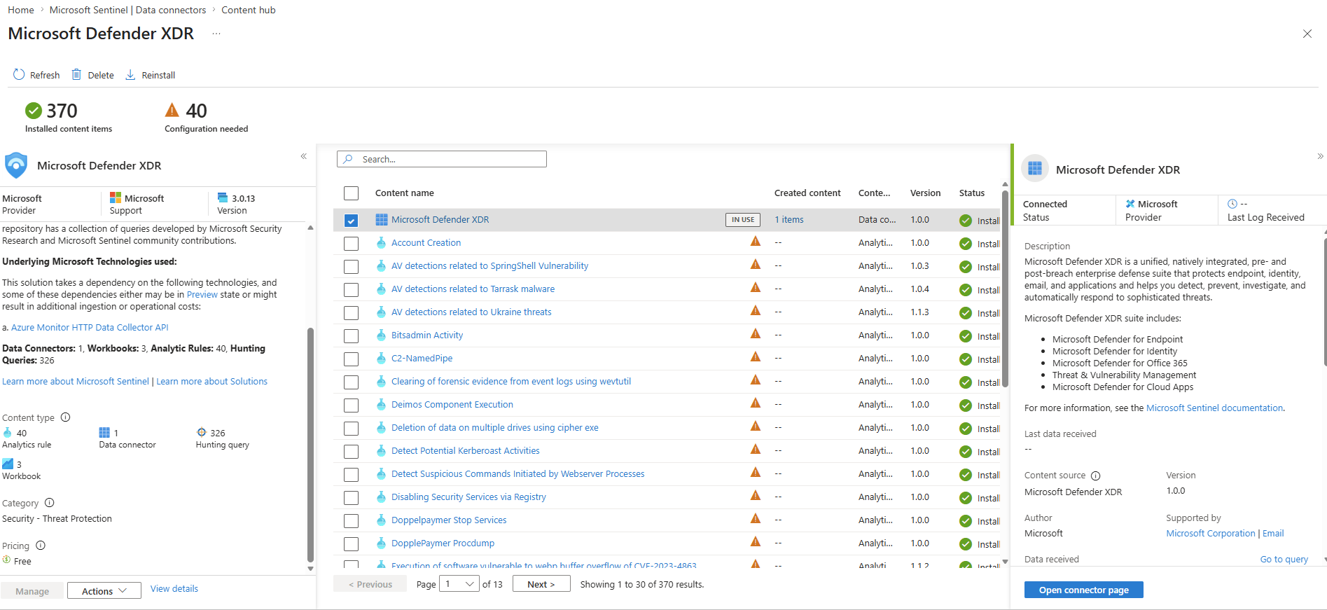Screen dimensions: 1327x610
Task: Uncheck the Microsoft Defender XDR row checkbox
Action: tap(352, 221)
